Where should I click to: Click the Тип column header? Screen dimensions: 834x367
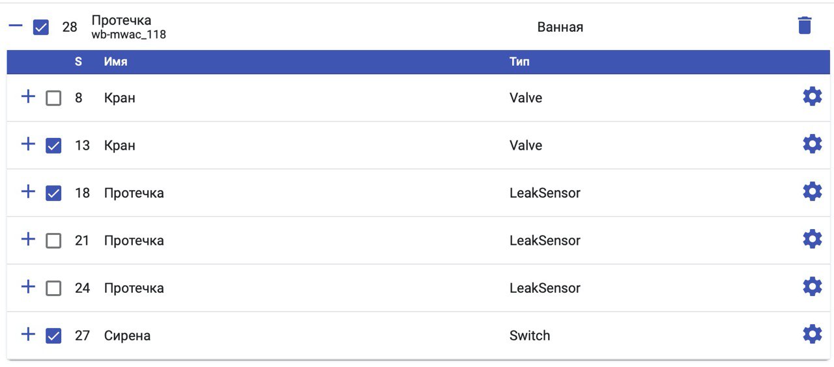coord(519,62)
